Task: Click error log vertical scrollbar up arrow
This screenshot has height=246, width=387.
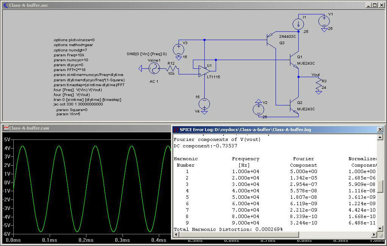Action: pos(380,137)
